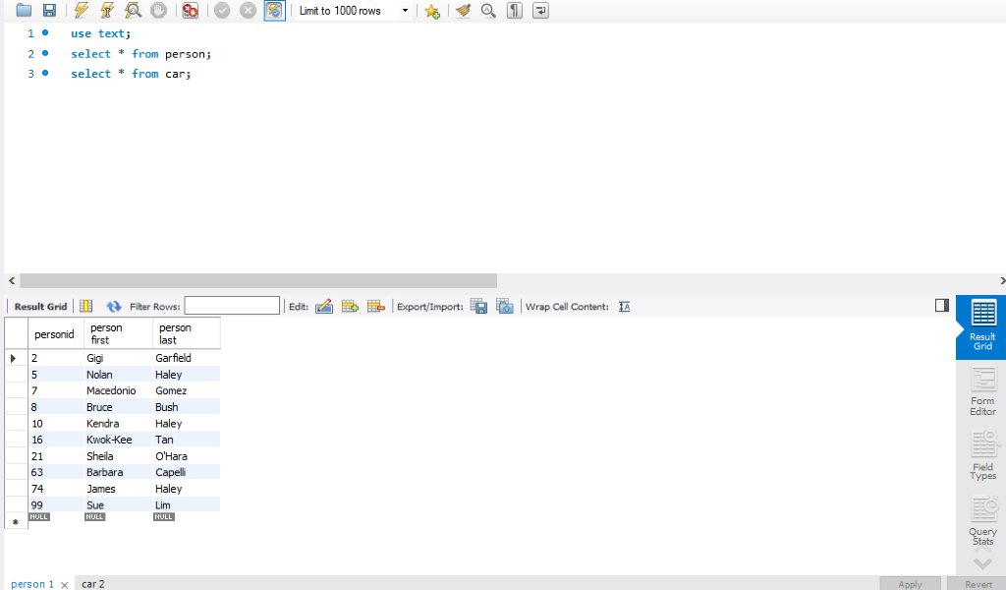Beautify query with broom icon
1006x590 pixels.
click(x=463, y=10)
